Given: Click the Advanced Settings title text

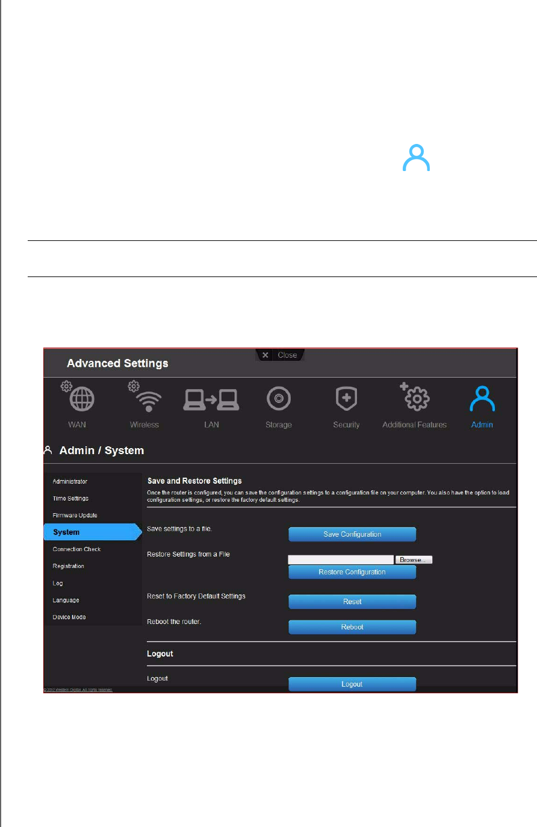Looking at the screenshot, I should (x=117, y=363).
